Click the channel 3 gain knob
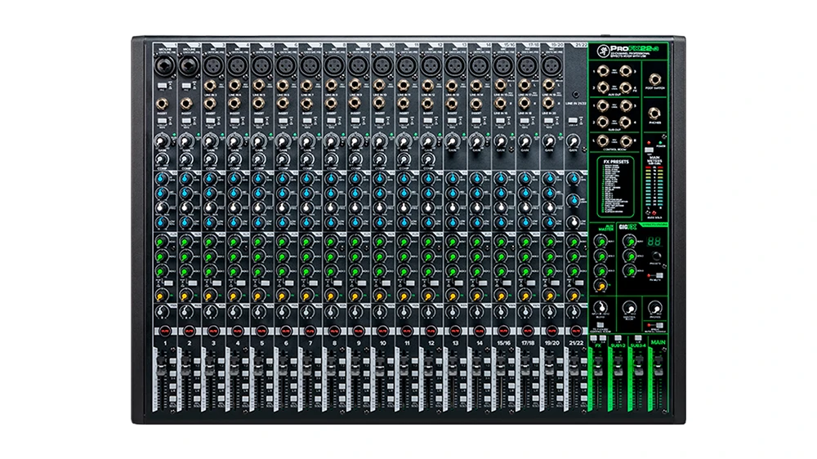 (210, 142)
